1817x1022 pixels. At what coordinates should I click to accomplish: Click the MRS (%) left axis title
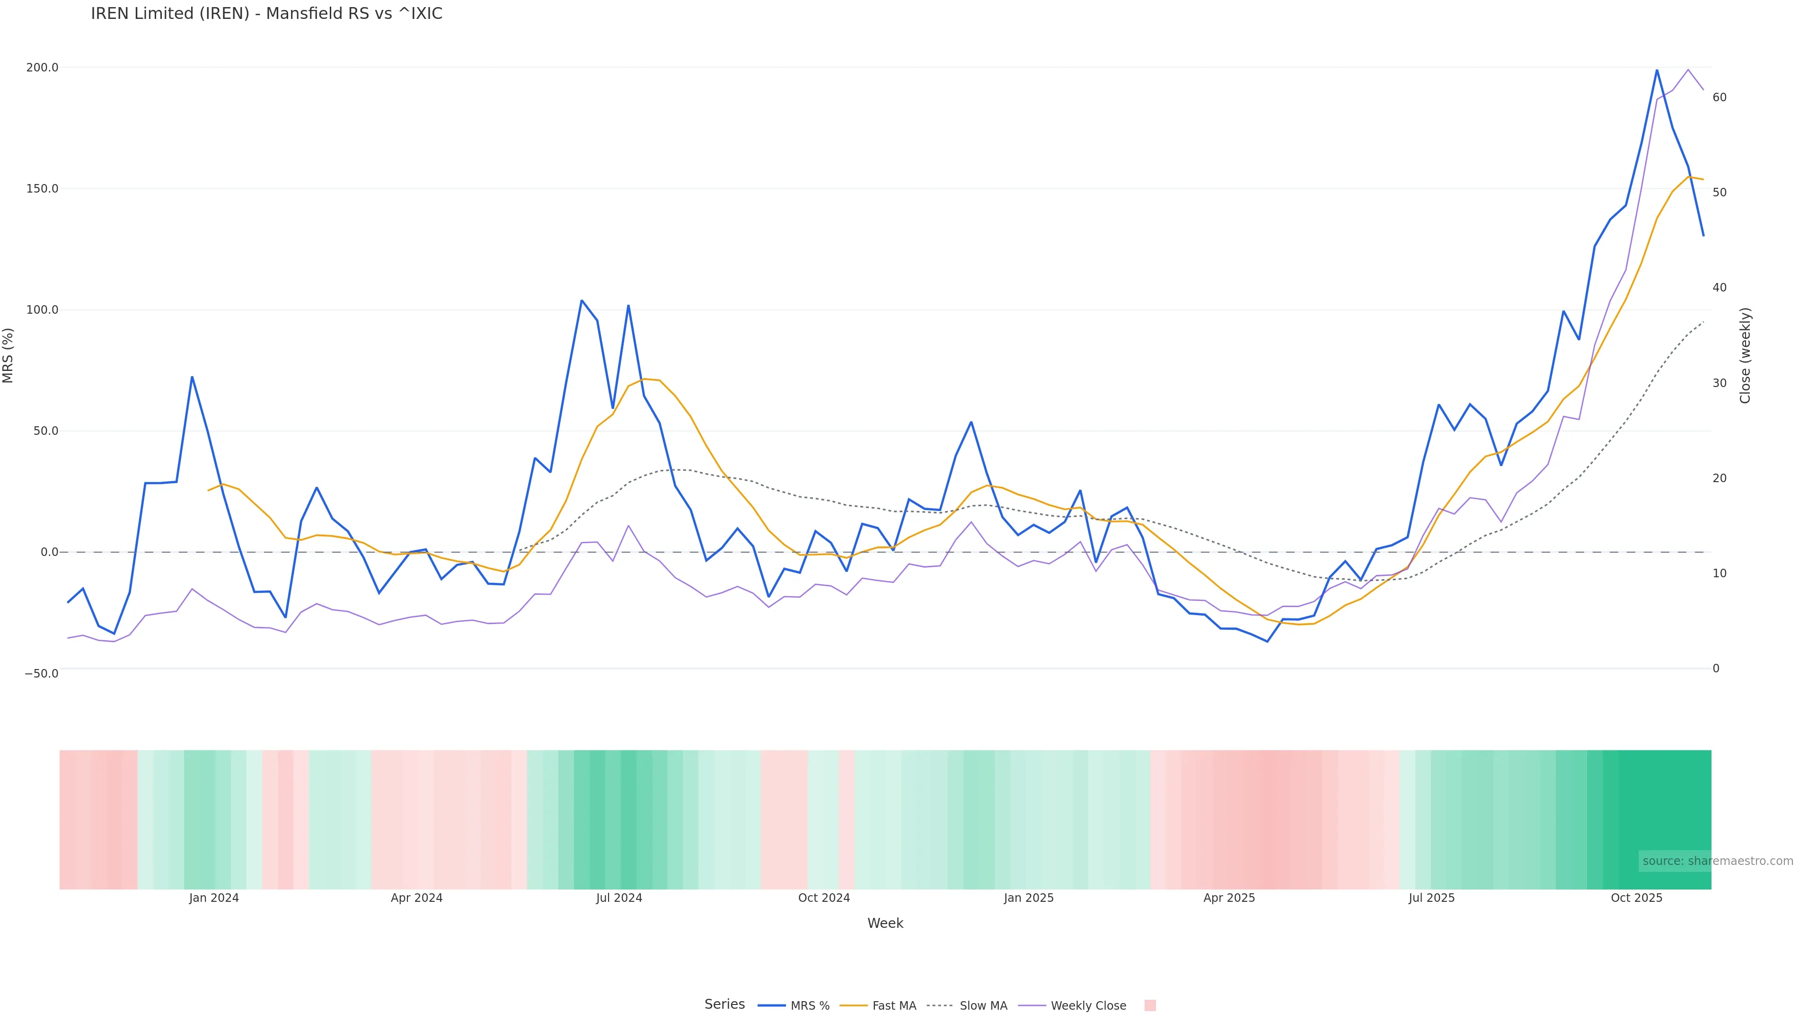8,355
